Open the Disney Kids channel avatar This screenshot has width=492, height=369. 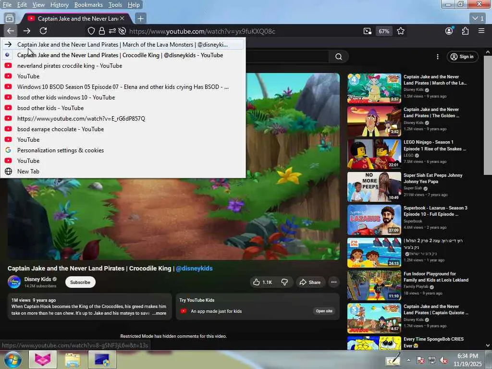[x=14, y=282]
